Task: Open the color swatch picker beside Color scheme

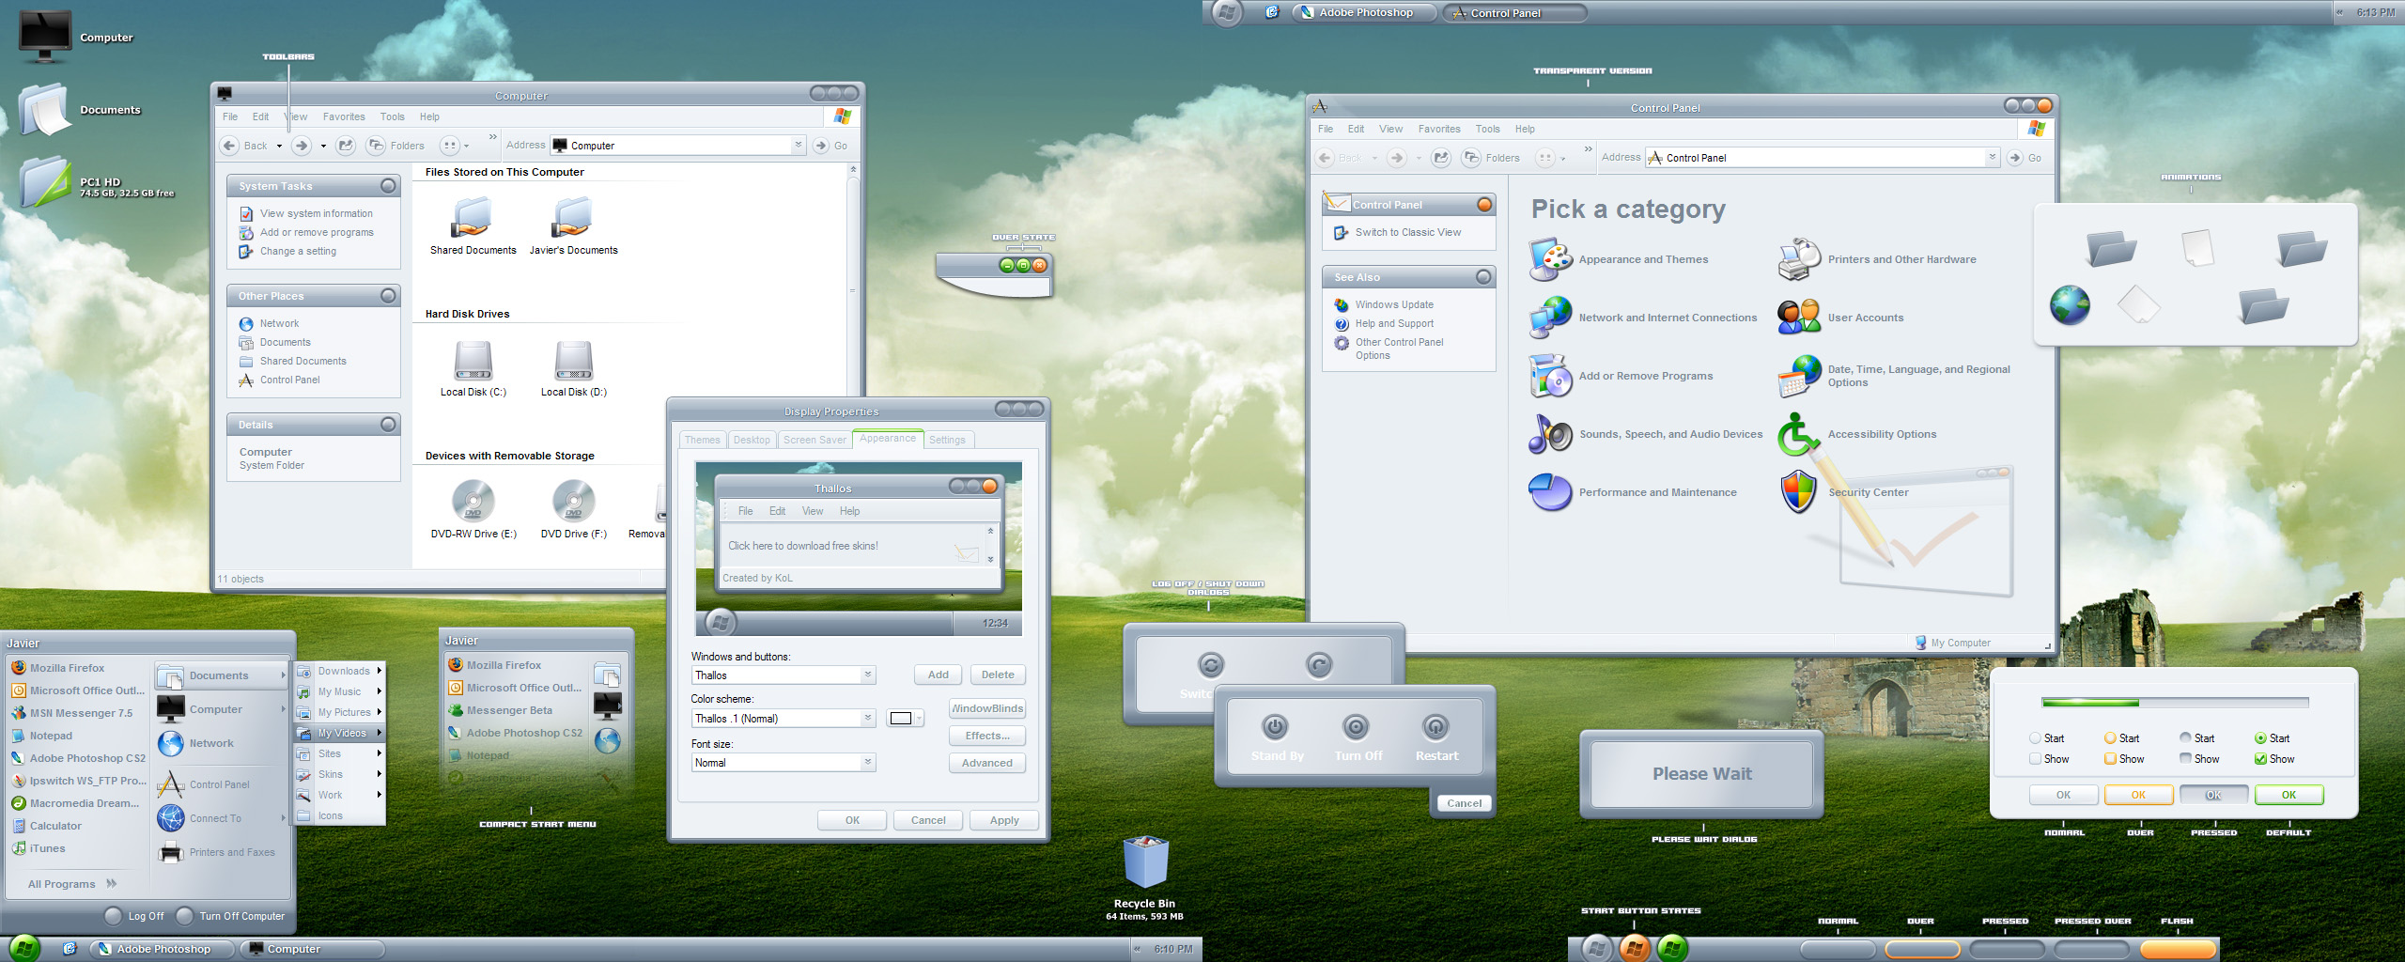Action: [x=906, y=719]
